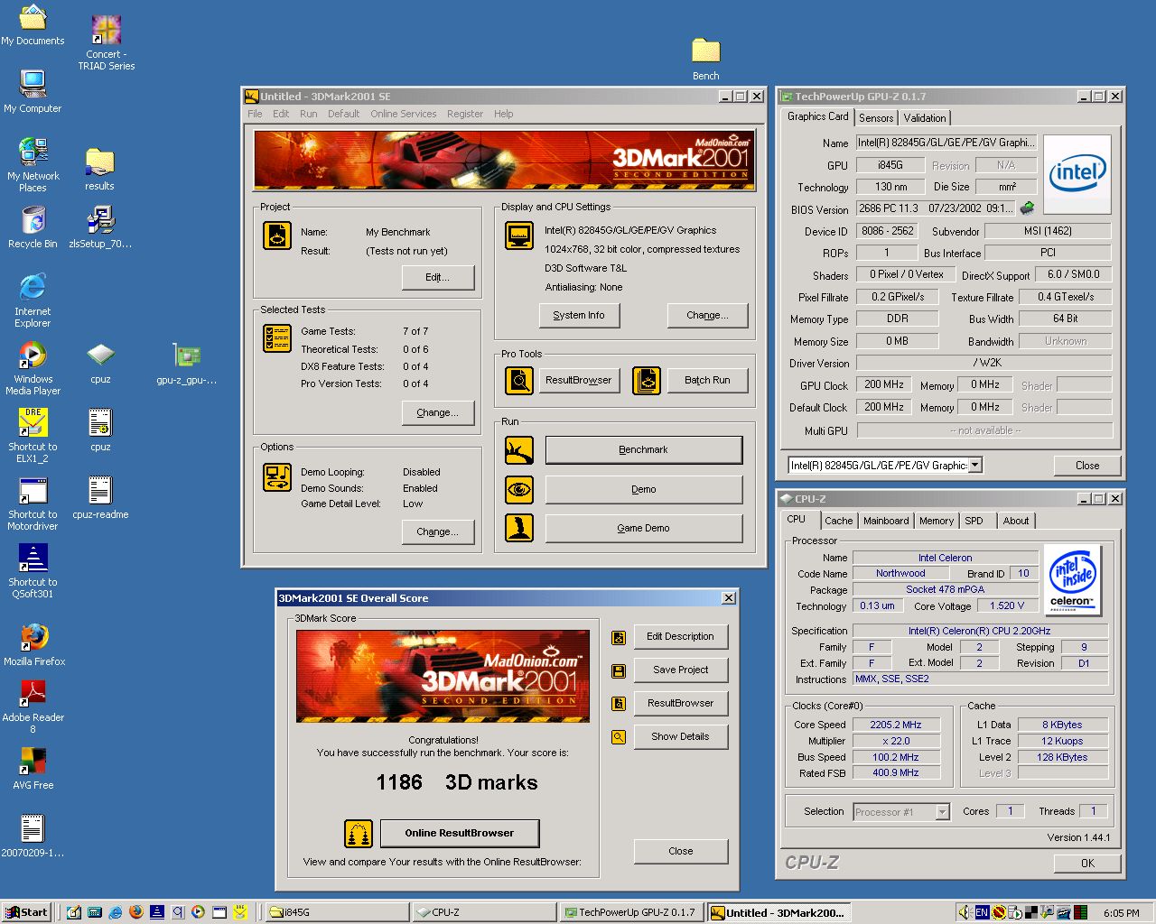Launch Firefox from Quick Launch bar
This screenshot has height=924, width=1156.
pos(136,912)
